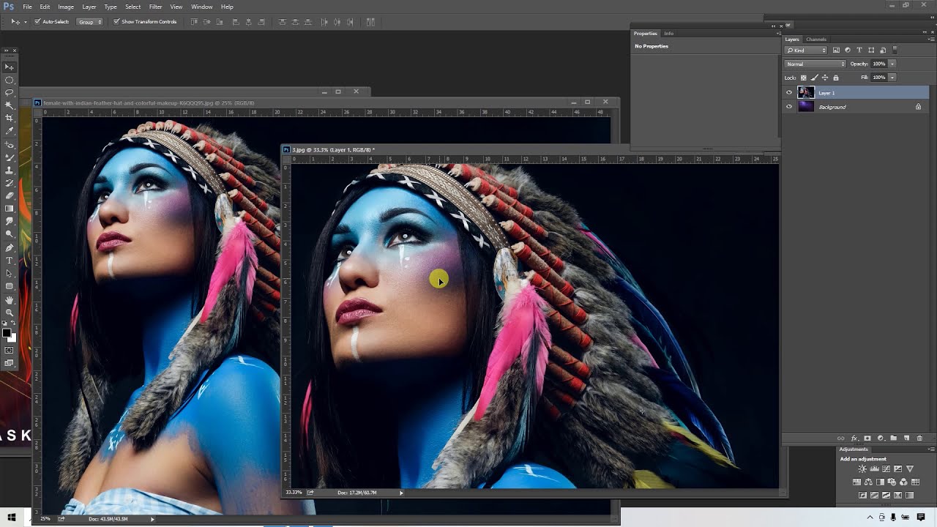Select the Clone Stamp tool
The height and width of the screenshot is (527, 937).
click(x=10, y=170)
